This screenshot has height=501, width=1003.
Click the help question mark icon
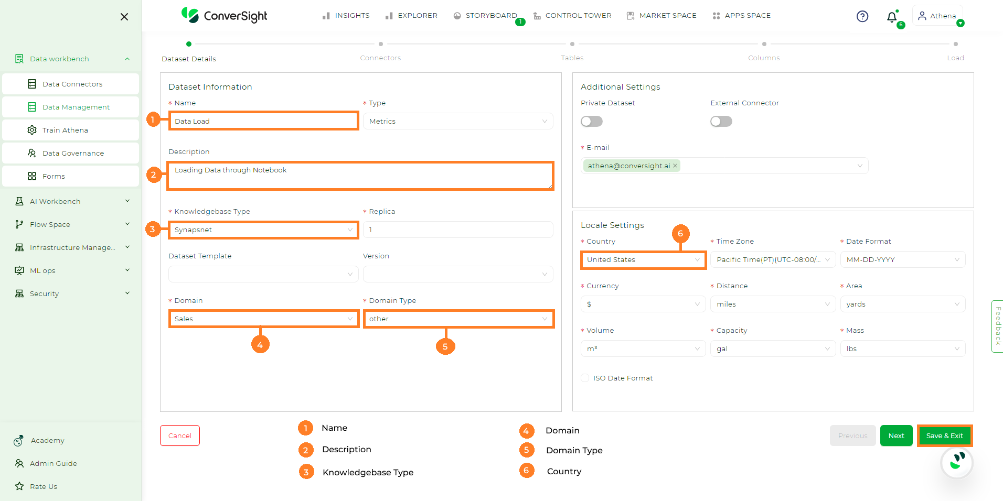click(x=862, y=16)
